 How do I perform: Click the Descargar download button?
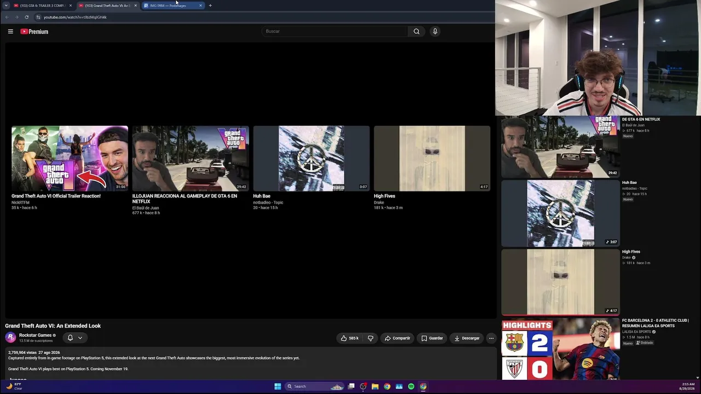click(467, 338)
